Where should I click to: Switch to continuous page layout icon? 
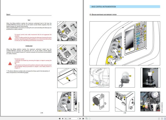tap(162, 119)
